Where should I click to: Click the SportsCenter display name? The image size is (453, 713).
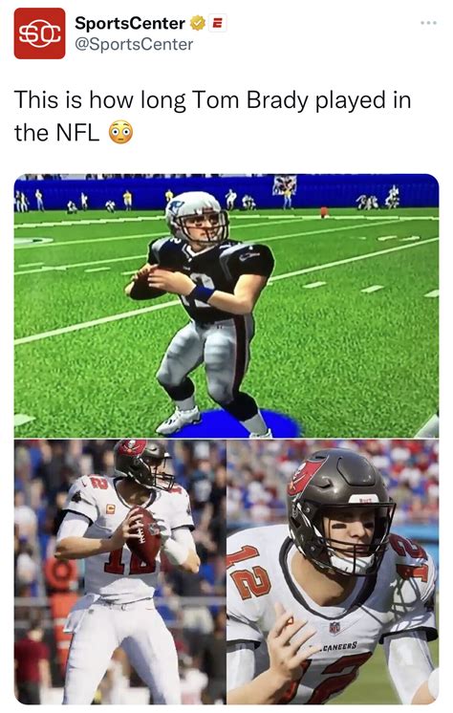[x=130, y=23]
